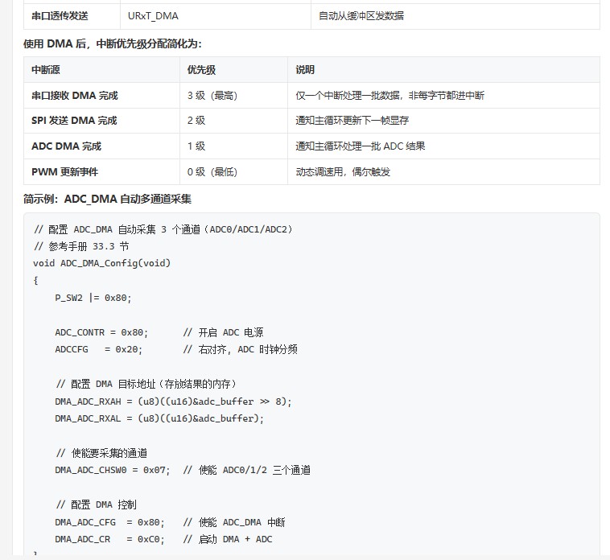The height and width of the screenshot is (560, 610).
Task: Click the 'DMA_ADC_RXAH' code line
Action: tap(173, 401)
